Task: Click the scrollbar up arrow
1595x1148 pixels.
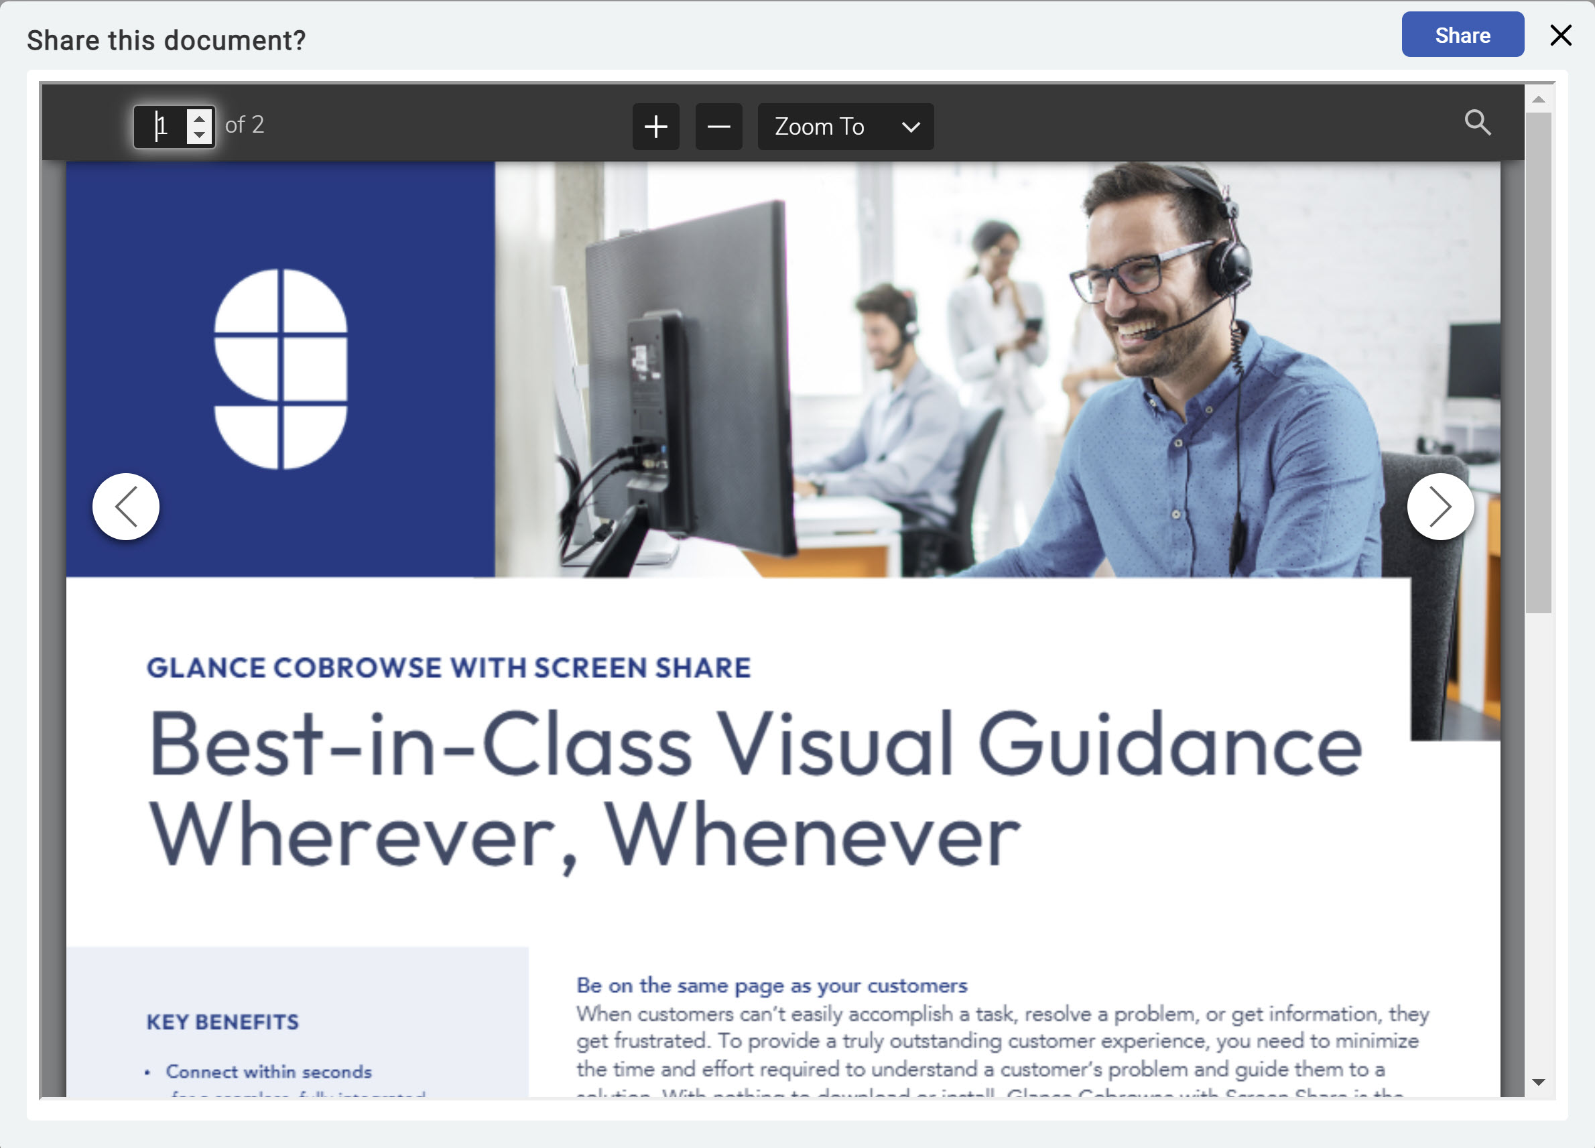Action: click(1538, 99)
